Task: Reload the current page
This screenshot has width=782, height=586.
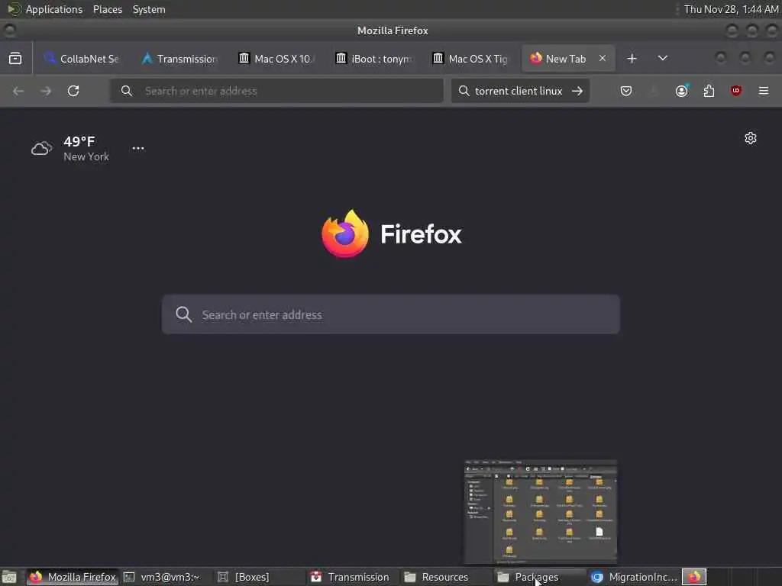Action: [x=73, y=91]
